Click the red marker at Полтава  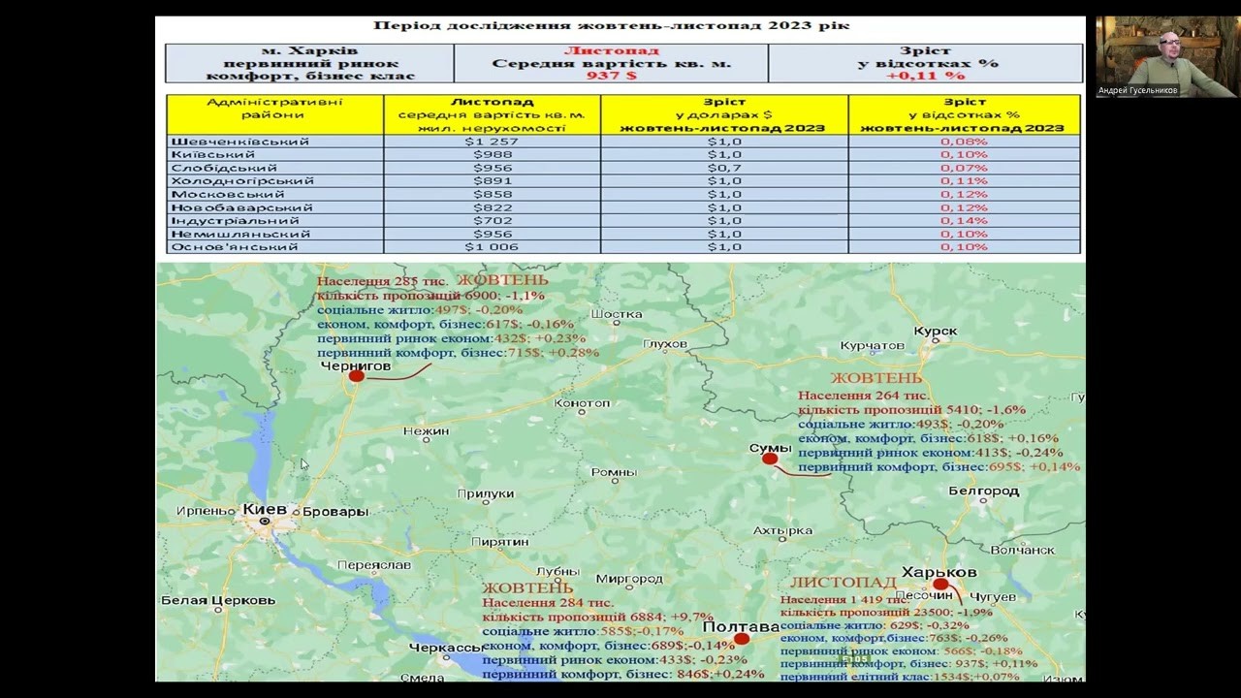[742, 639]
